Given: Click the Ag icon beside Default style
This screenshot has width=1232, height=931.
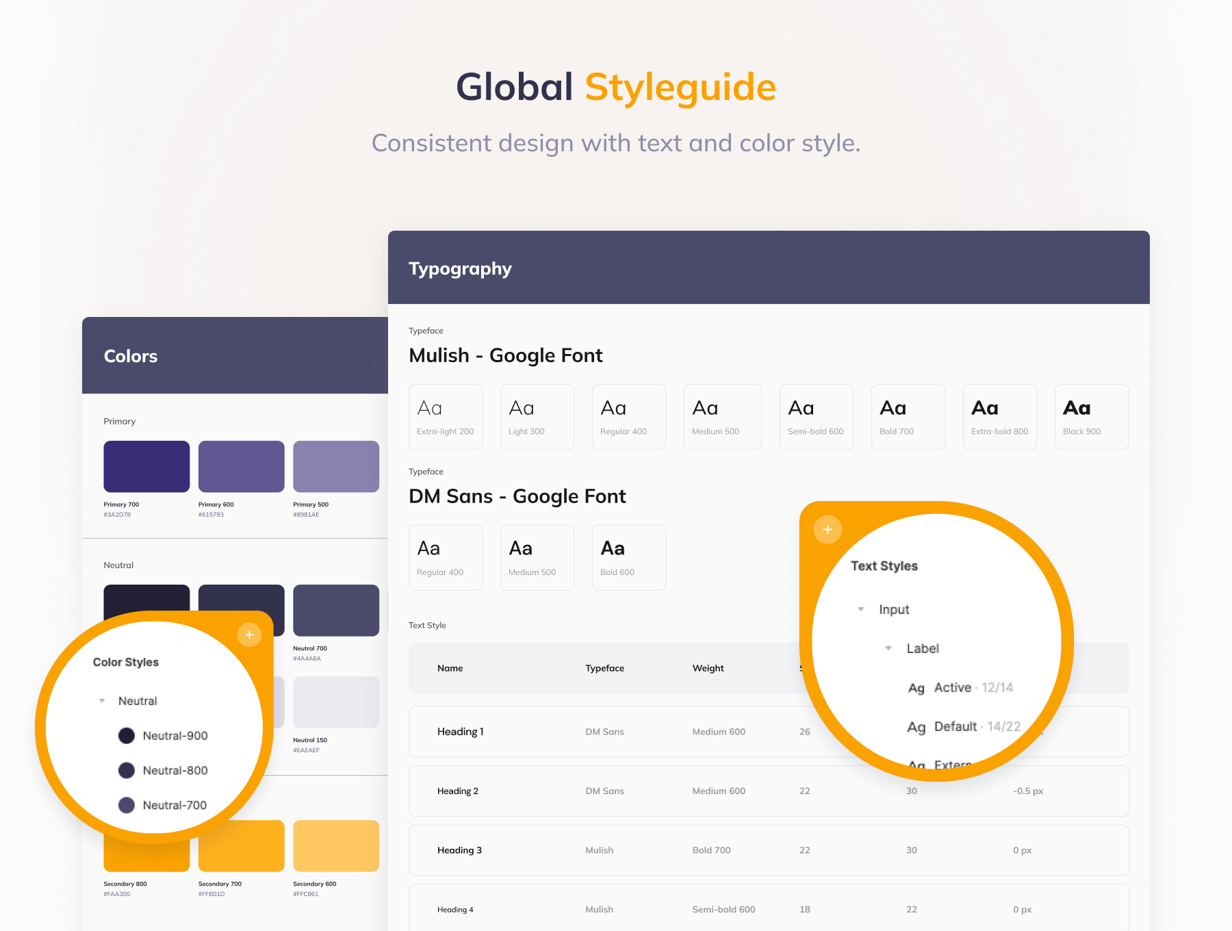Looking at the screenshot, I should 916,727.
